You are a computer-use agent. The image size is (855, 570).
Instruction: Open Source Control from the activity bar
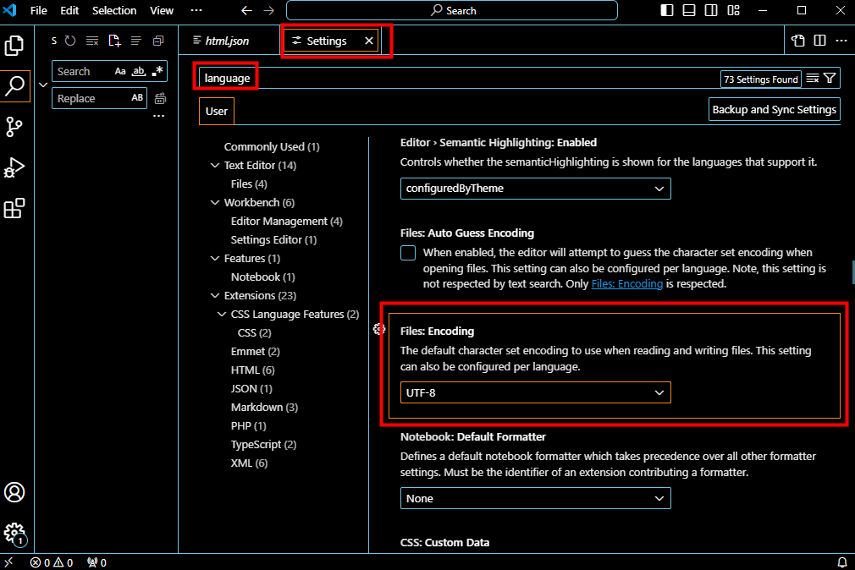[x=14, y=127]
